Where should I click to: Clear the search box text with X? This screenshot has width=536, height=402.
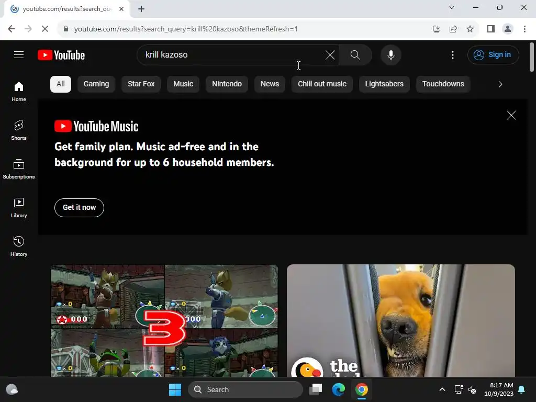[x=330, y=54]
